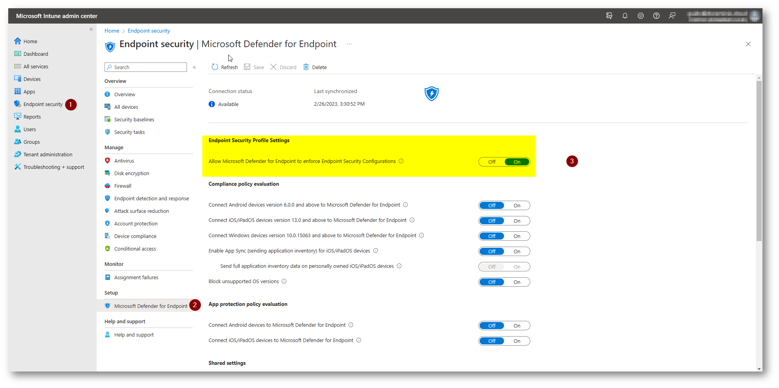This screenshot has width=779, height=388.
Task: Toggle Send full application inventory data switch
Action: (x=504, y=267)
